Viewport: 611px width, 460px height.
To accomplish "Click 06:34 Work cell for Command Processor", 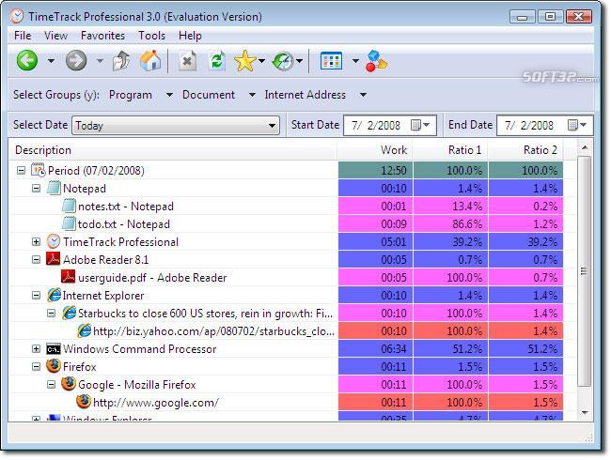I will point(375,348).
